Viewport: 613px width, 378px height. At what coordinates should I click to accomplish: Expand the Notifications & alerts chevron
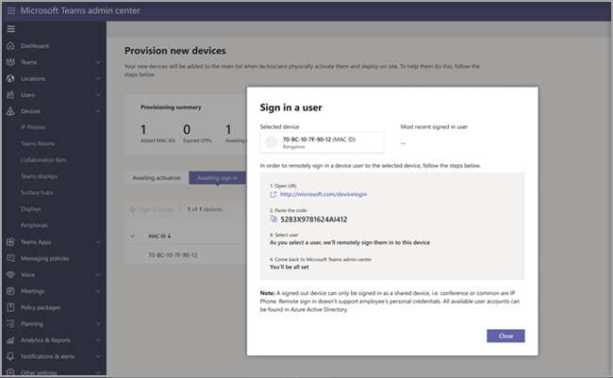pos(98,356)
